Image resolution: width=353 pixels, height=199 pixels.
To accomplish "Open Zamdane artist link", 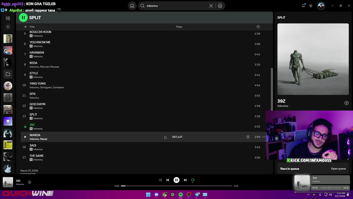I will (x=58, y=87).
